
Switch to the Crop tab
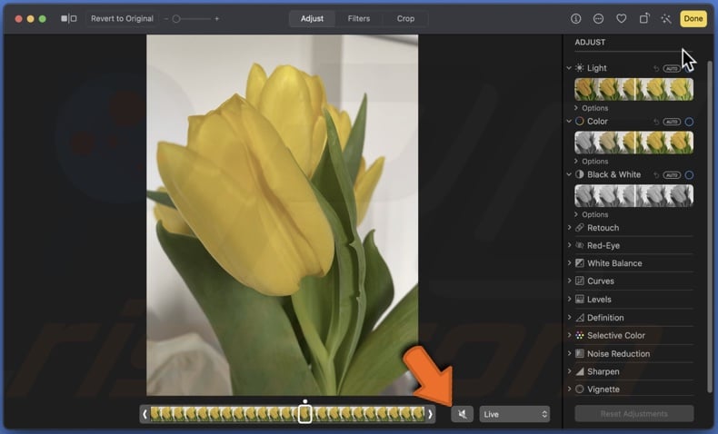coord(405,19)
